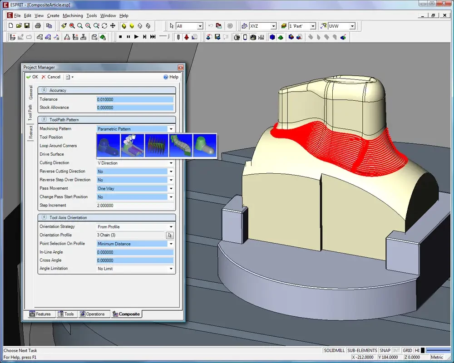Click the Copy icon in the toolbar
The width and height of the screenshot is (454, 363).
pyautogui.click(x=49, y=26)
